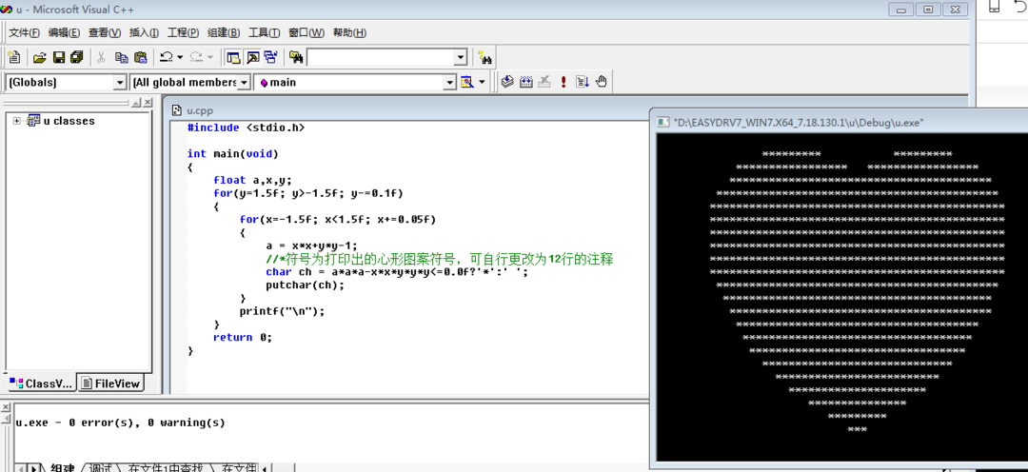Click the u.cpp document icon

tap(178, 110)
